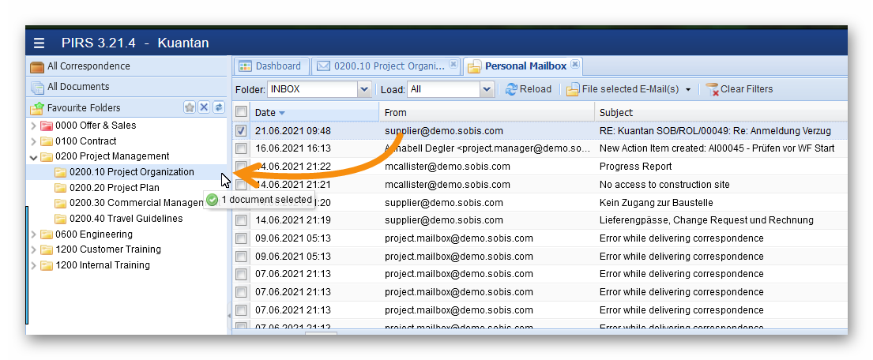Click the 0600 Engineering folder icon
Viewport: 873px width, 360px height.
[47, 234]
